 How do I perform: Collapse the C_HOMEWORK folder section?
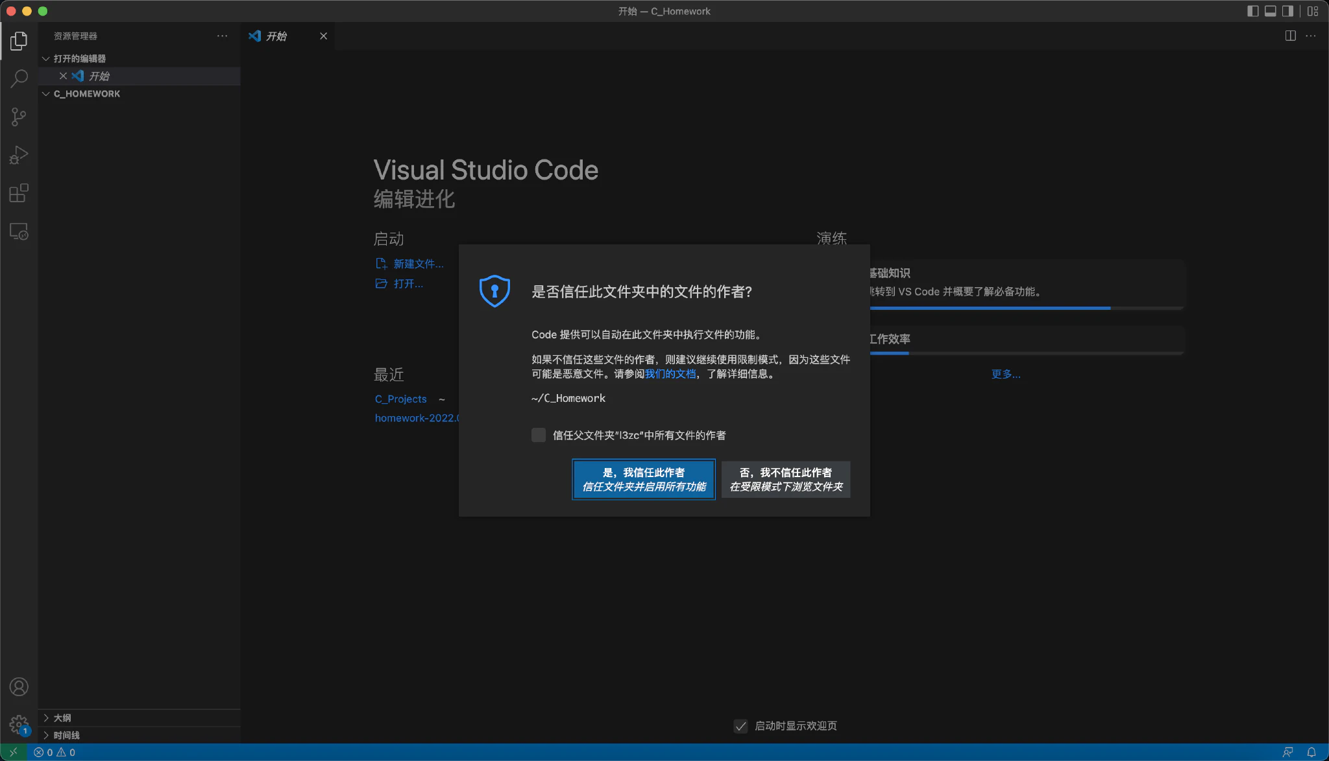pyautogui.click(x=86, y=93)
